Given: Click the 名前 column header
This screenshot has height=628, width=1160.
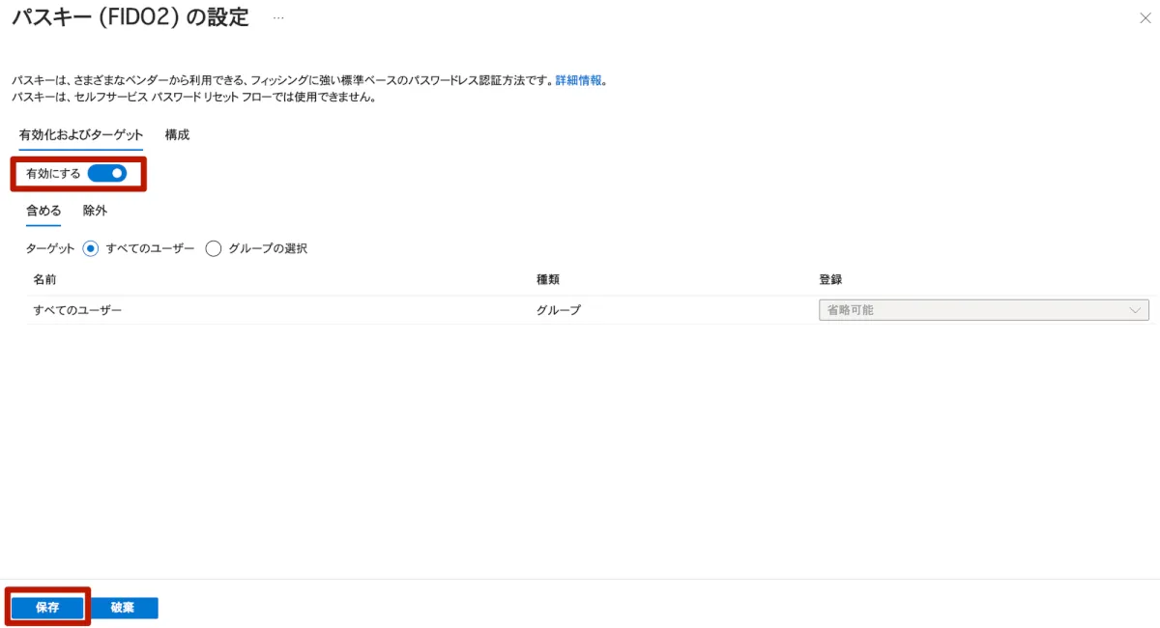Looking at the screenshot, I should coord(45,279).
